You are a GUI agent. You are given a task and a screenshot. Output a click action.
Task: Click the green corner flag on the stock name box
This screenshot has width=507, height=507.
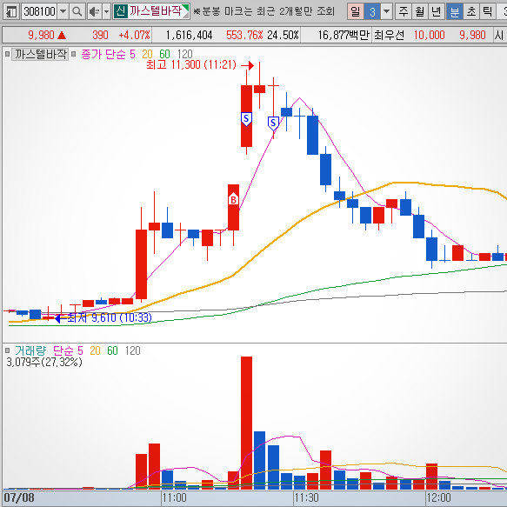(x=185, y=8)
